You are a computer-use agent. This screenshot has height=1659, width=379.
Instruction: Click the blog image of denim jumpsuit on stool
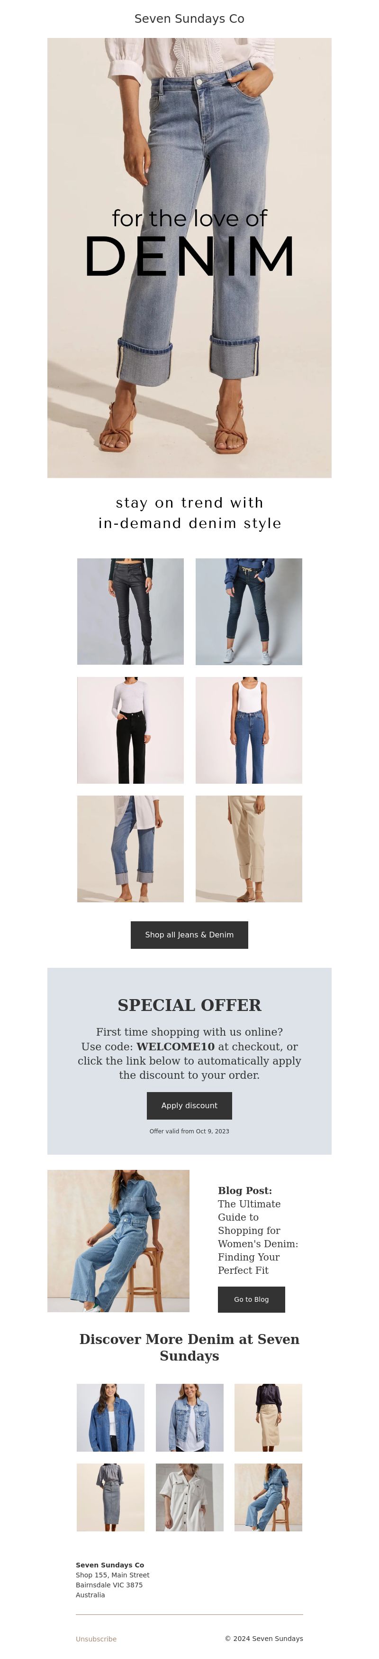pyautogui.click(x=118, y=1241)
